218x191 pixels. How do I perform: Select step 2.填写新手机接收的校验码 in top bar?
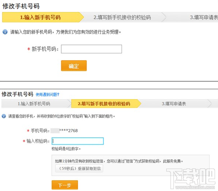point(122,17)
